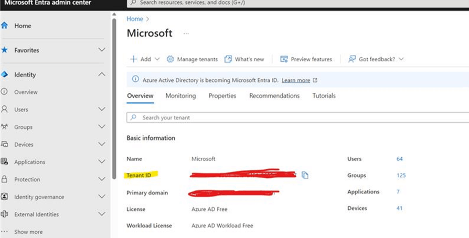Screen dimensions: 469x238
Task: Click the Devices icon in sidebar
Action: (x=4, y=144)
